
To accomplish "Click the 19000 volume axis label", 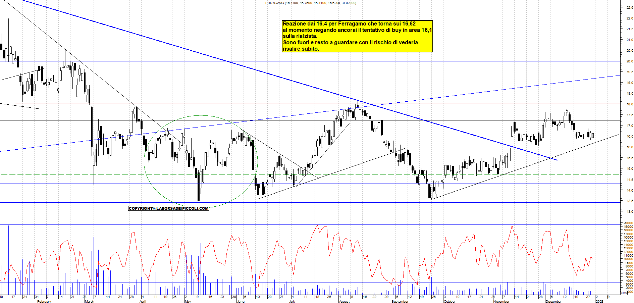I will pyautogui.click(x=628, y=227).
